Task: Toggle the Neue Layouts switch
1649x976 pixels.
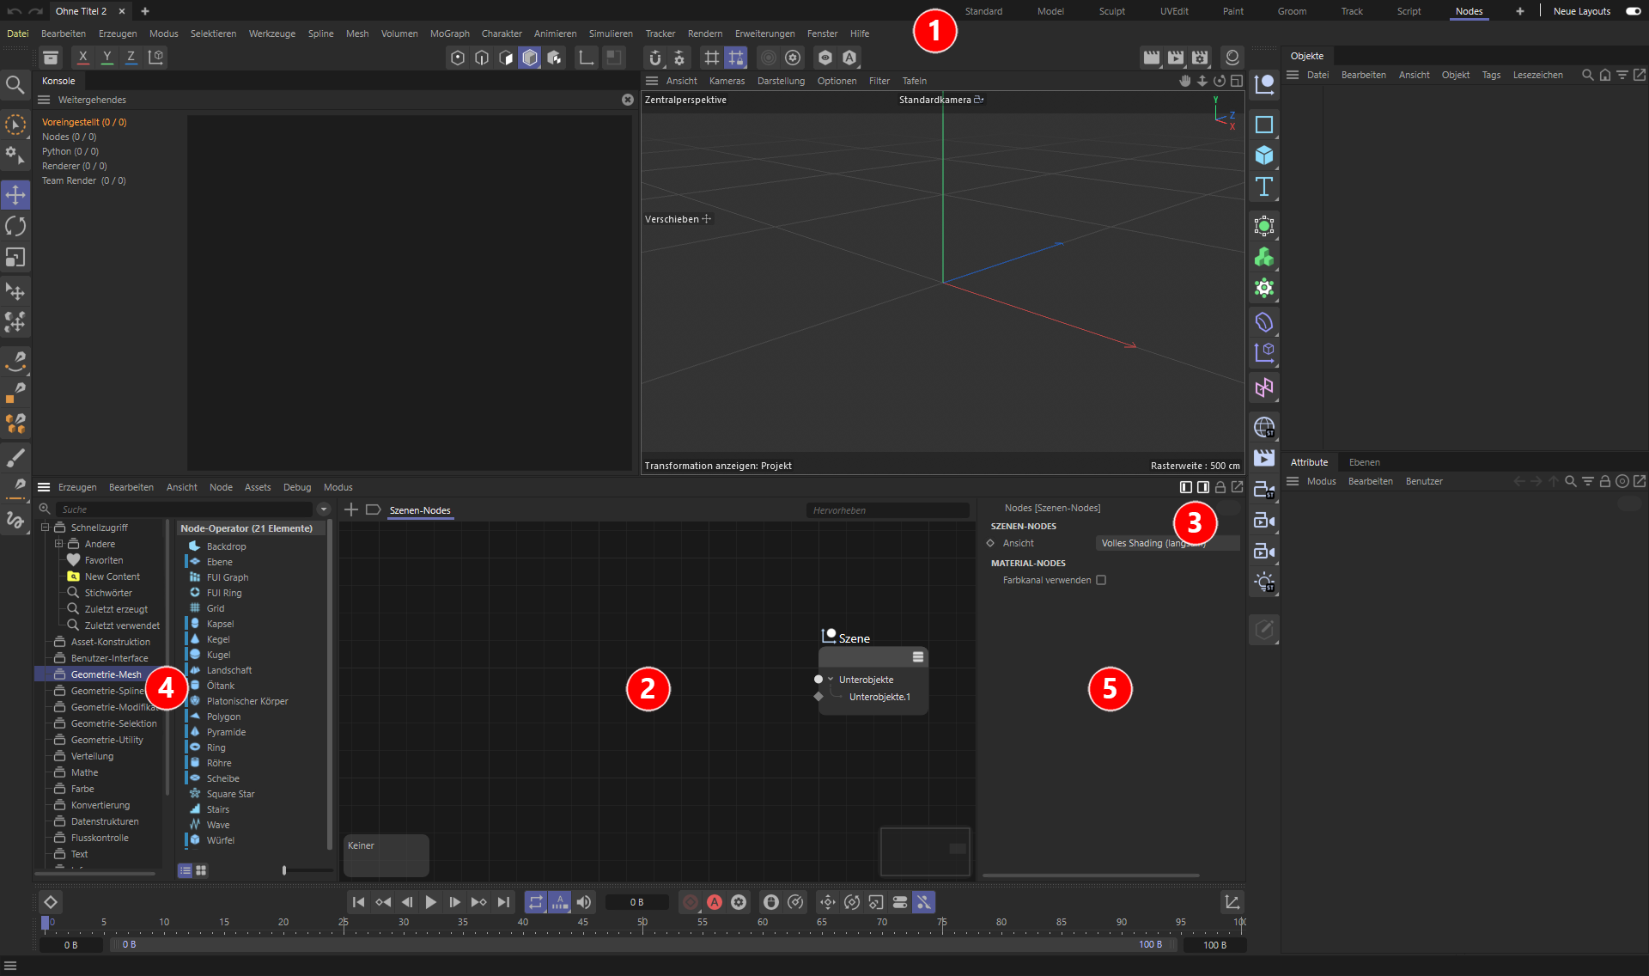Action: pyautogui.click(x=1633, y=11)
